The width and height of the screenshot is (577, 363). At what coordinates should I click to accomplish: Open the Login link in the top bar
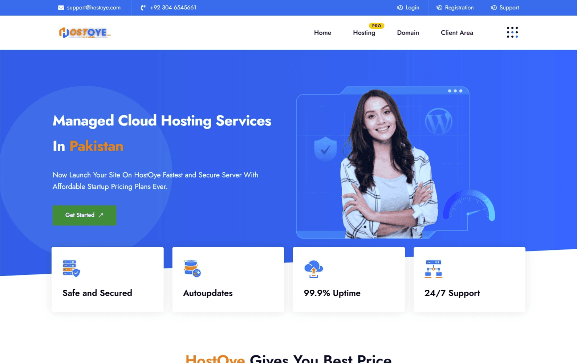click(412, 8)
